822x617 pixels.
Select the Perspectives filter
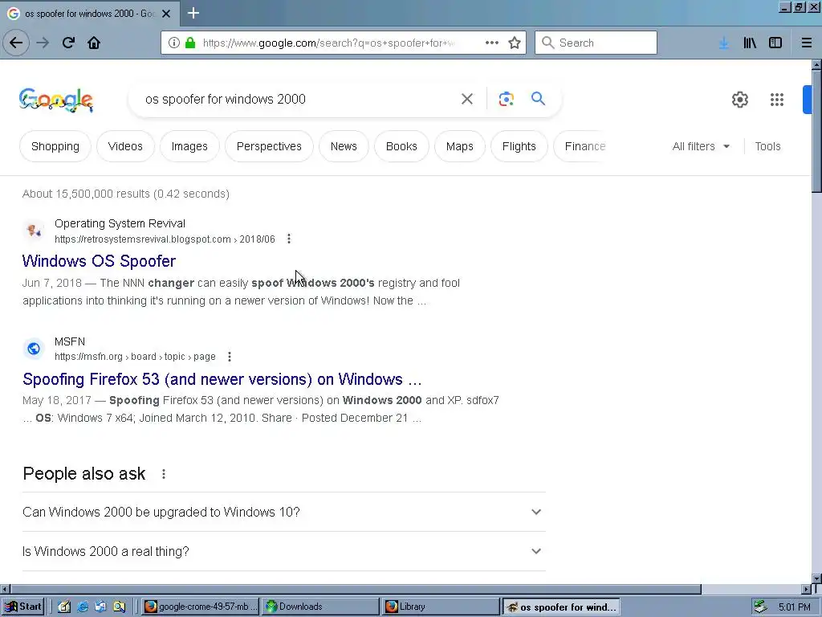[269, 146]
